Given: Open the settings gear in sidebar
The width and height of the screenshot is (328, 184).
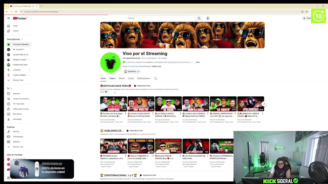Looking at the screenshot, I should click(x=8, y=178).
